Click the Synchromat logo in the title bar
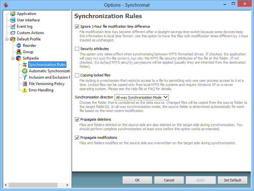 tap(6, 5)
